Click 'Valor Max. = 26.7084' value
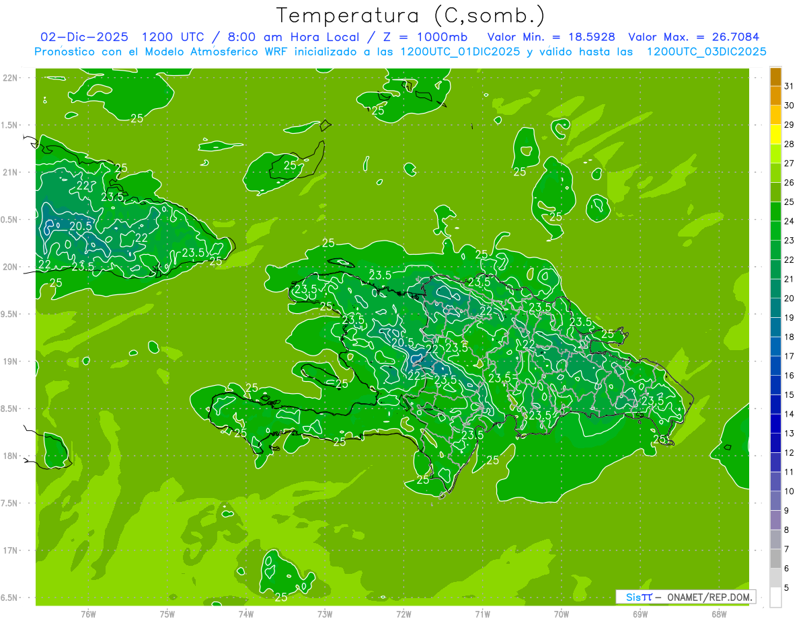Image resolution: width=807 pixels, height=623 pixels. (693, 37)
